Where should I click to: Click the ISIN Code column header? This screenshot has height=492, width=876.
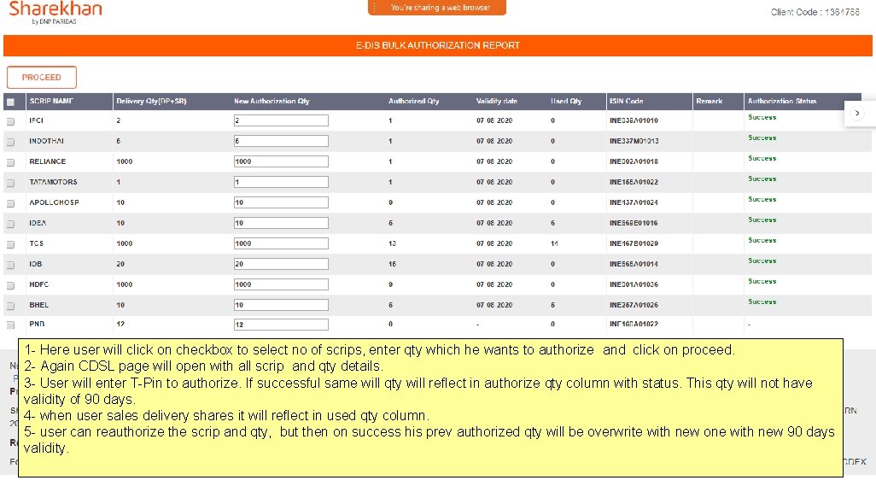(627, 101)
